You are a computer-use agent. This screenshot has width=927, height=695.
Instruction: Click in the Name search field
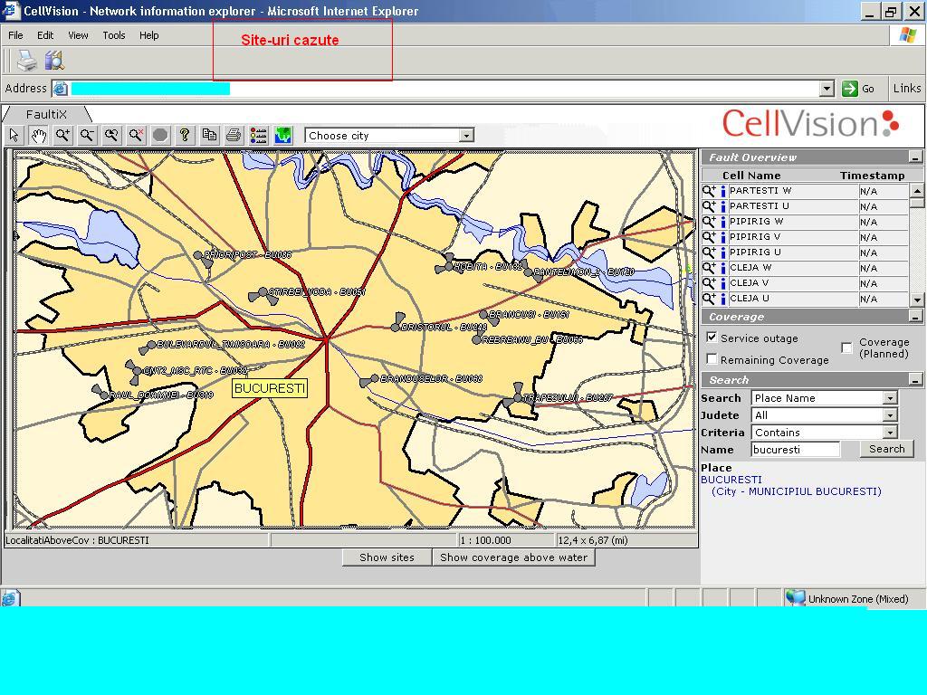point(795,449)
